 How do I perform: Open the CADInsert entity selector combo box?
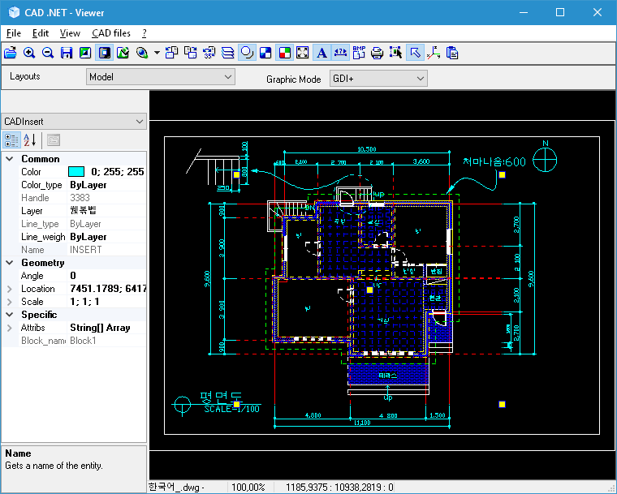(73, 121)
